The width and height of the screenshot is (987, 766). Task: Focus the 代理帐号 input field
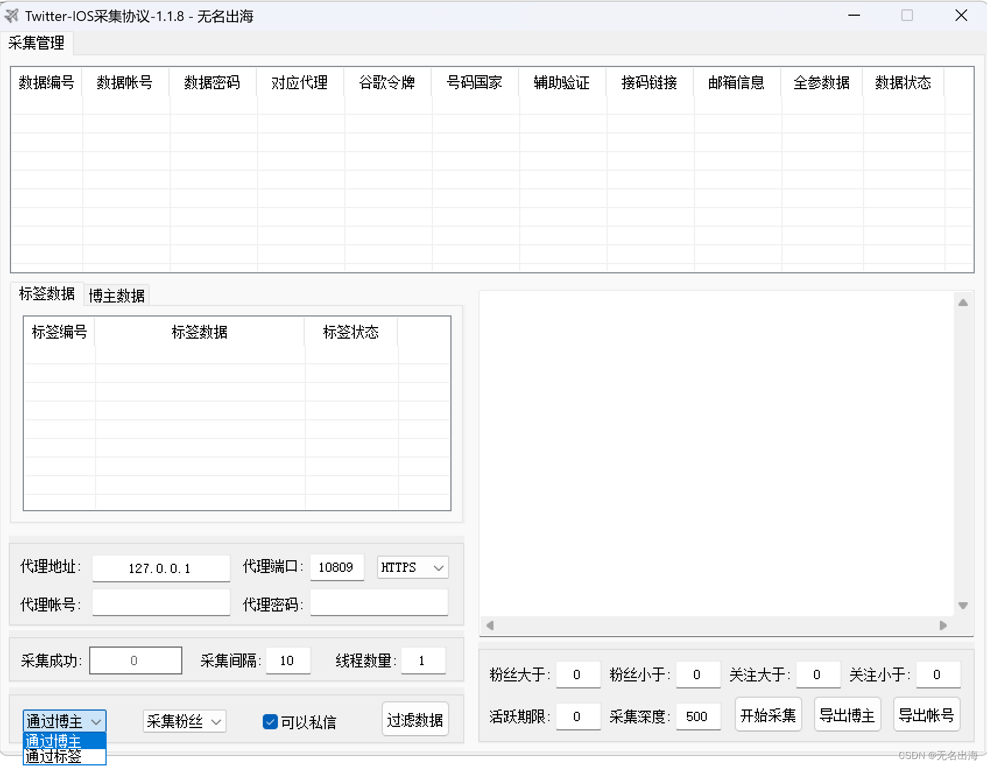[161, 603]
